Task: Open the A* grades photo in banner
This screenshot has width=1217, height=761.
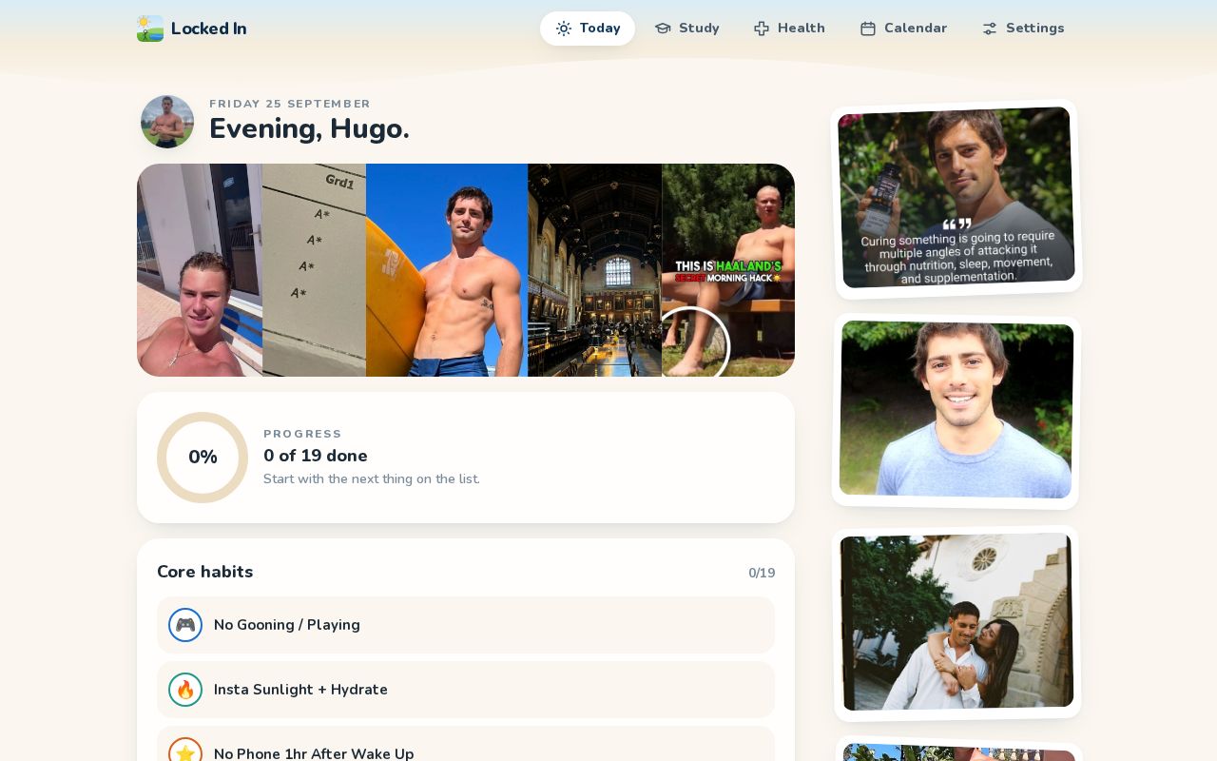Action: click(x=314, y=270)
